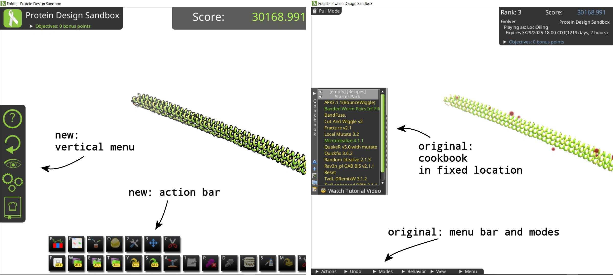Collapse the [empty] [Recipes] group
613x275 pixels.
(320, 92)
